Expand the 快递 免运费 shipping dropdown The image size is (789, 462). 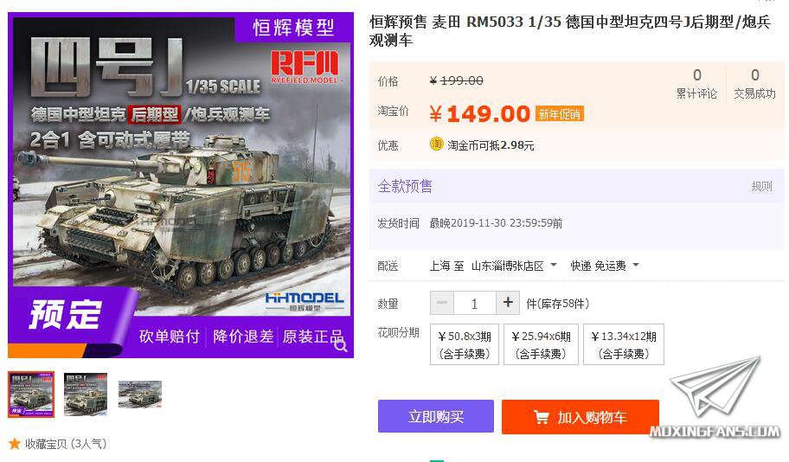pos(605,266)
